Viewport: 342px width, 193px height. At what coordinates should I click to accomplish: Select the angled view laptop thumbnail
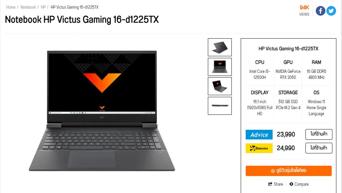[220, 86]
